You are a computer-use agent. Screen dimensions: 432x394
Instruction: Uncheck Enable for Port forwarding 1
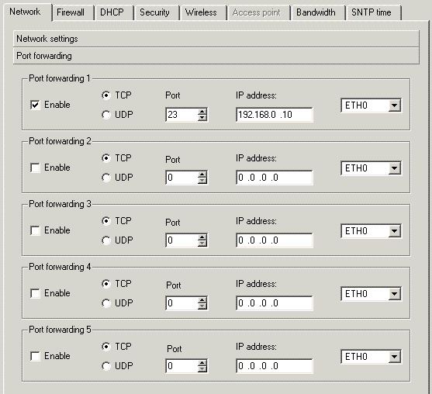[x=35, y=105]
